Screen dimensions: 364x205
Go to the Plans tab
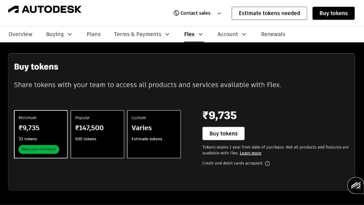(94, 34)
